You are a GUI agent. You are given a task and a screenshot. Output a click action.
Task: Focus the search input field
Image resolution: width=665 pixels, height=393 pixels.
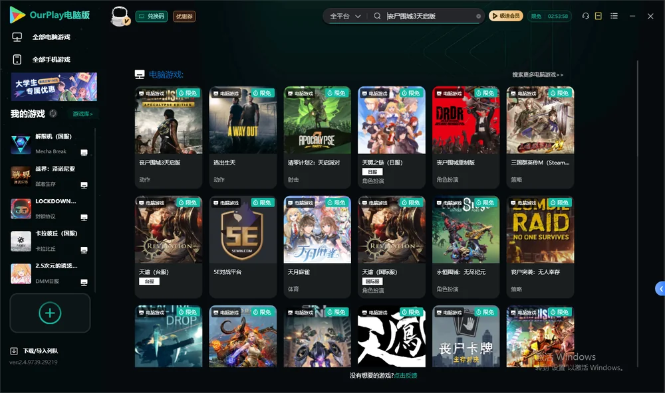(x=430, y=16)
